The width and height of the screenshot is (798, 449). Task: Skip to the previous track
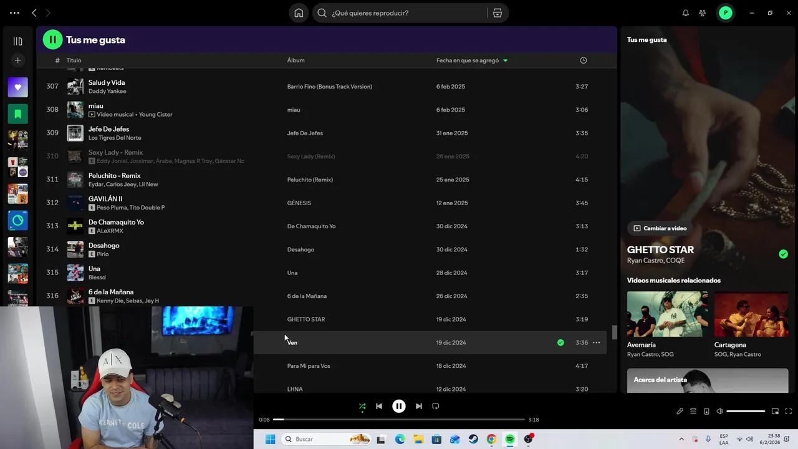(379, 406)
